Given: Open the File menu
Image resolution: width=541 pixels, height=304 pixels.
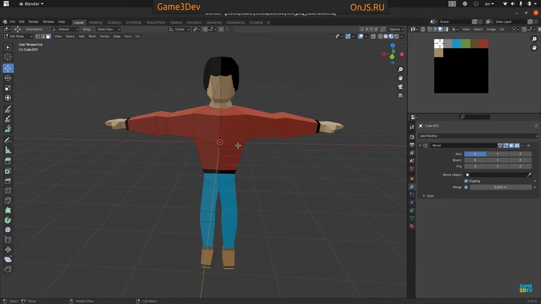Looking at the screenshot, I should point(12,22).
